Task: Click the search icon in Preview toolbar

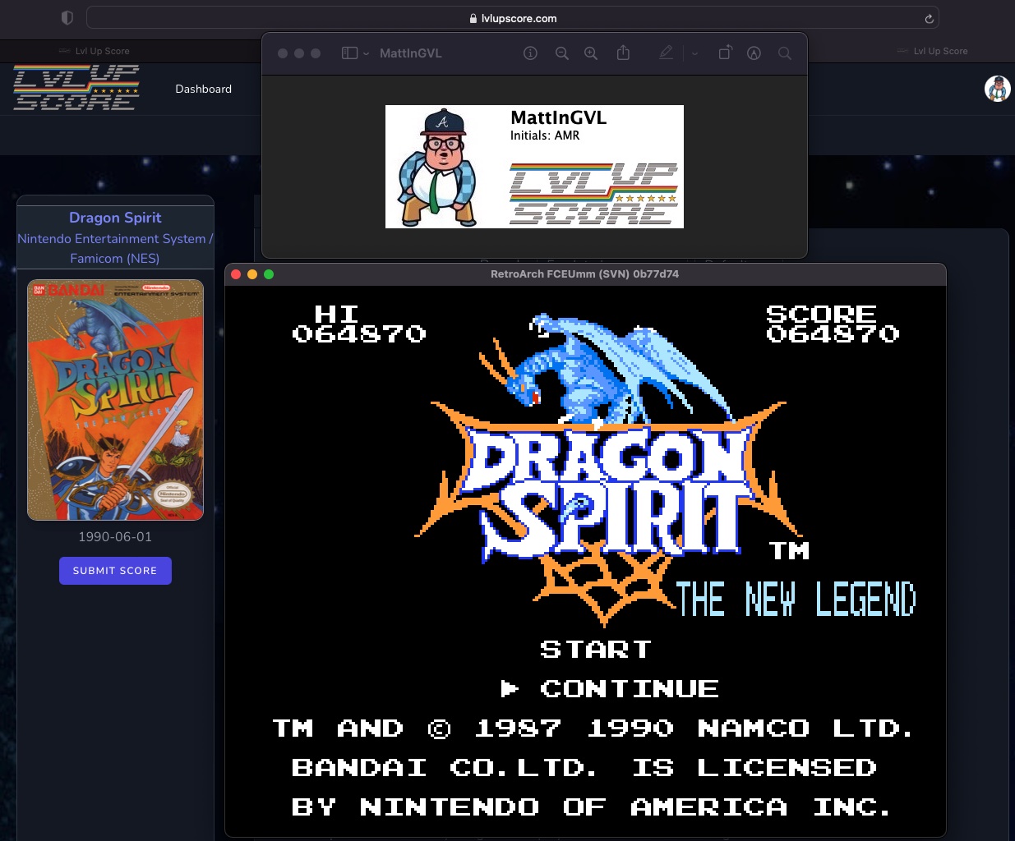Action: point(785,53)
